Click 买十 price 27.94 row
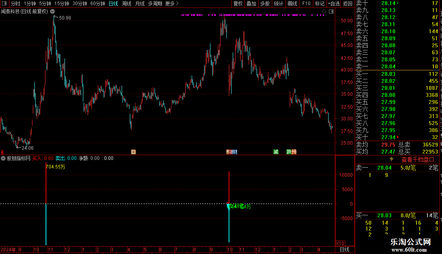Image resolution: width=442 pixels, height=254 pixels. point(397,138)
